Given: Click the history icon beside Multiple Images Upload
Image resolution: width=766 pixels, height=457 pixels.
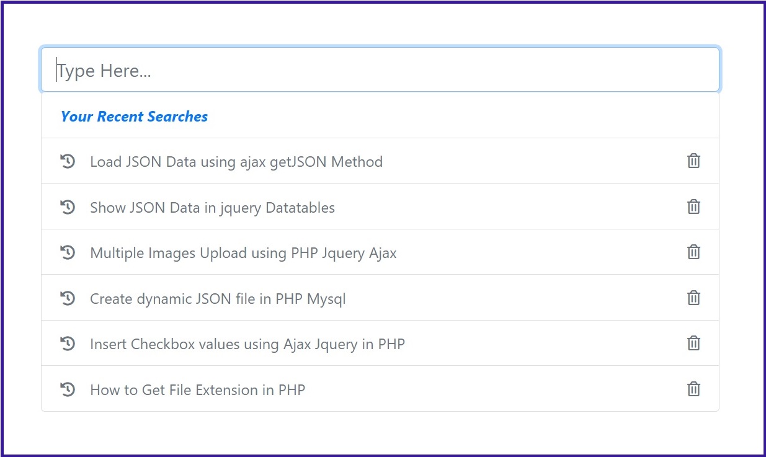Looking at the screenshot, I should [x=68, y=252].
